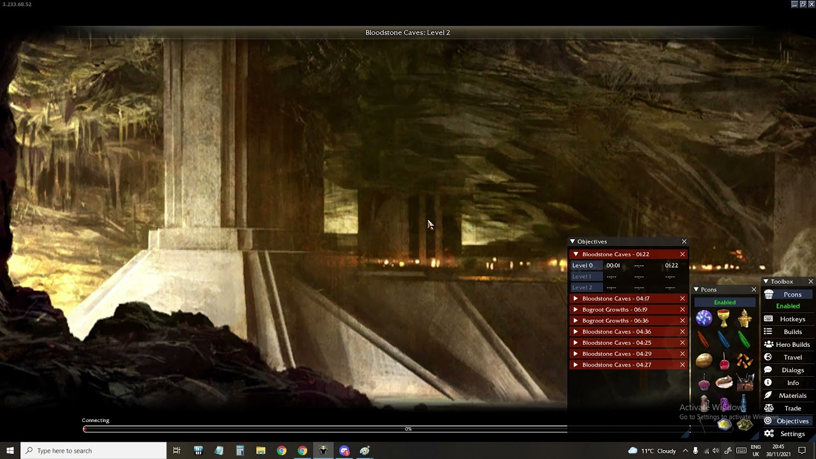The image size is (816, 459).
Task: Click the 11°C Cloudy weather widget
Action: [x=652, y=451]
